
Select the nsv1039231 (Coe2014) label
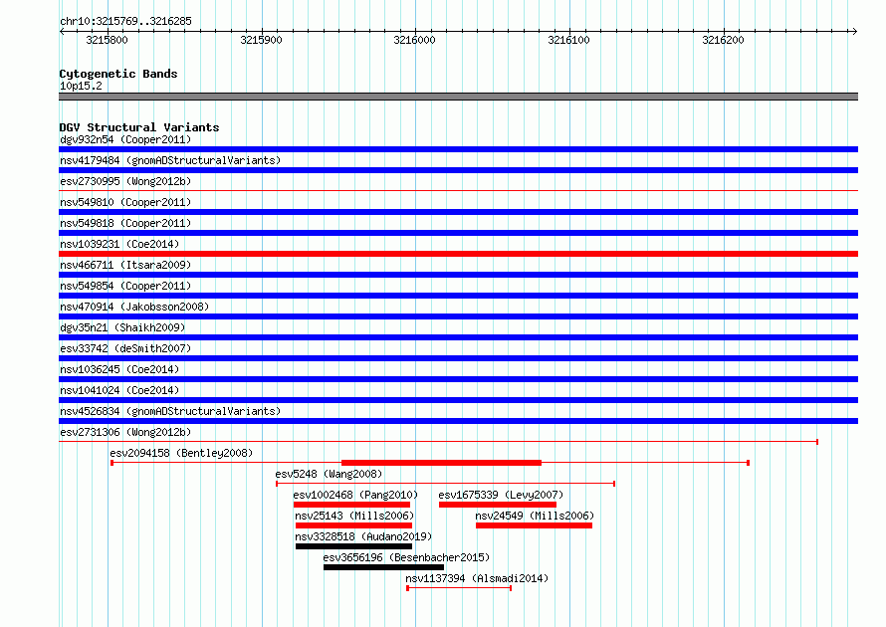[x=119, y=244]
